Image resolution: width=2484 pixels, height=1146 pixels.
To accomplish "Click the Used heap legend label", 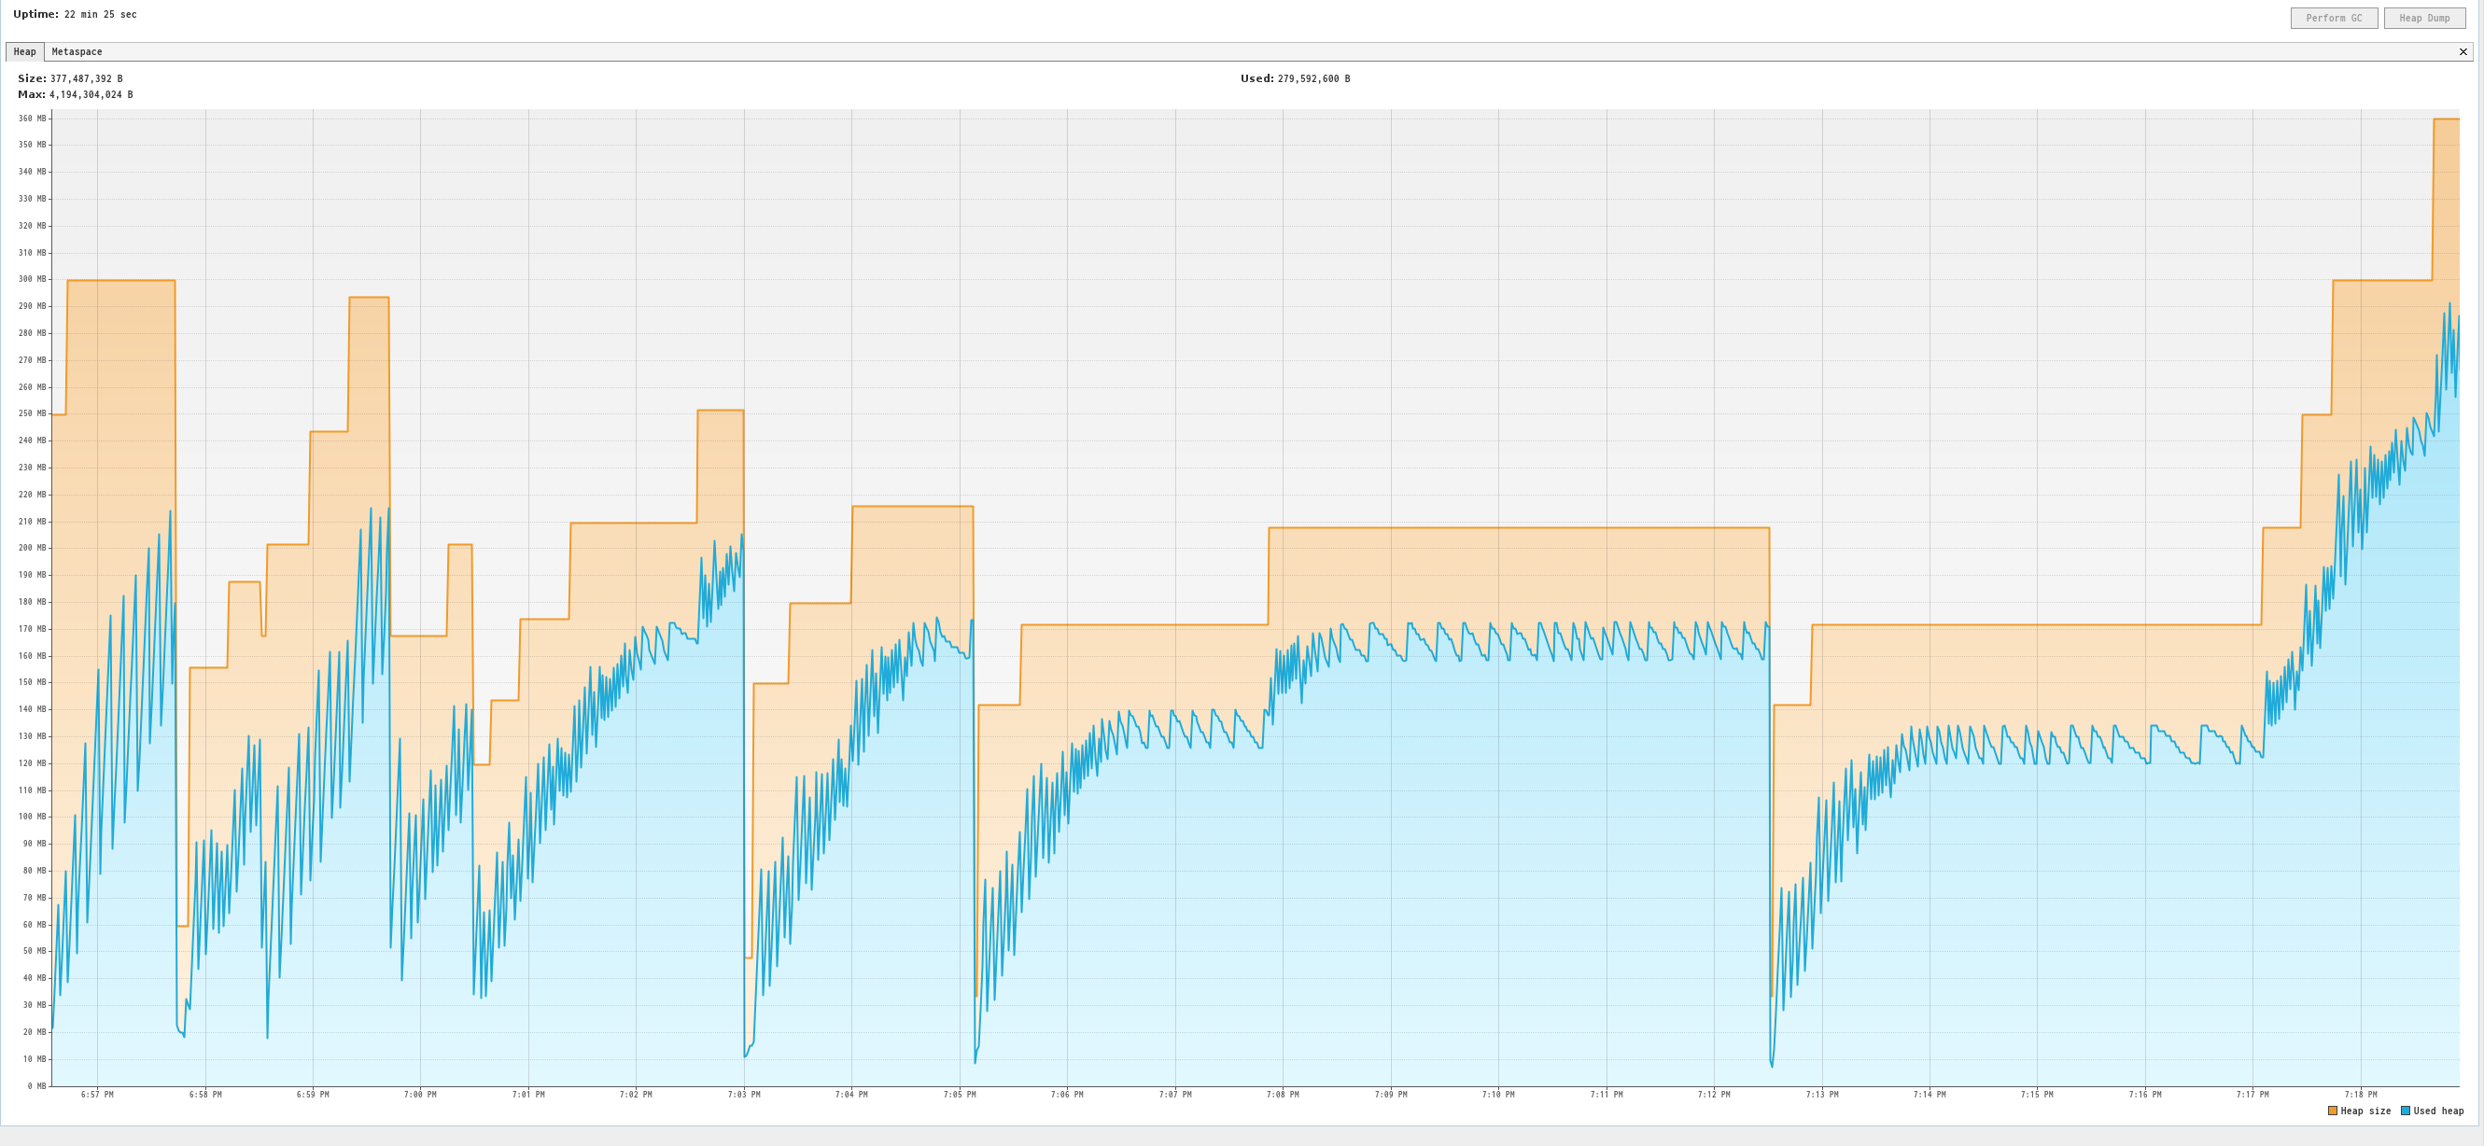I will point(2438,1111).
